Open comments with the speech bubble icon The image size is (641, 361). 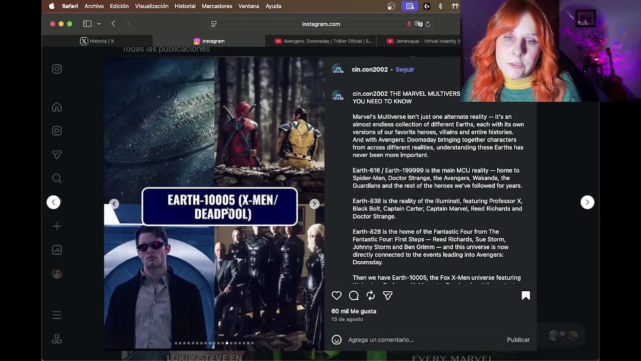coord(354,296)
